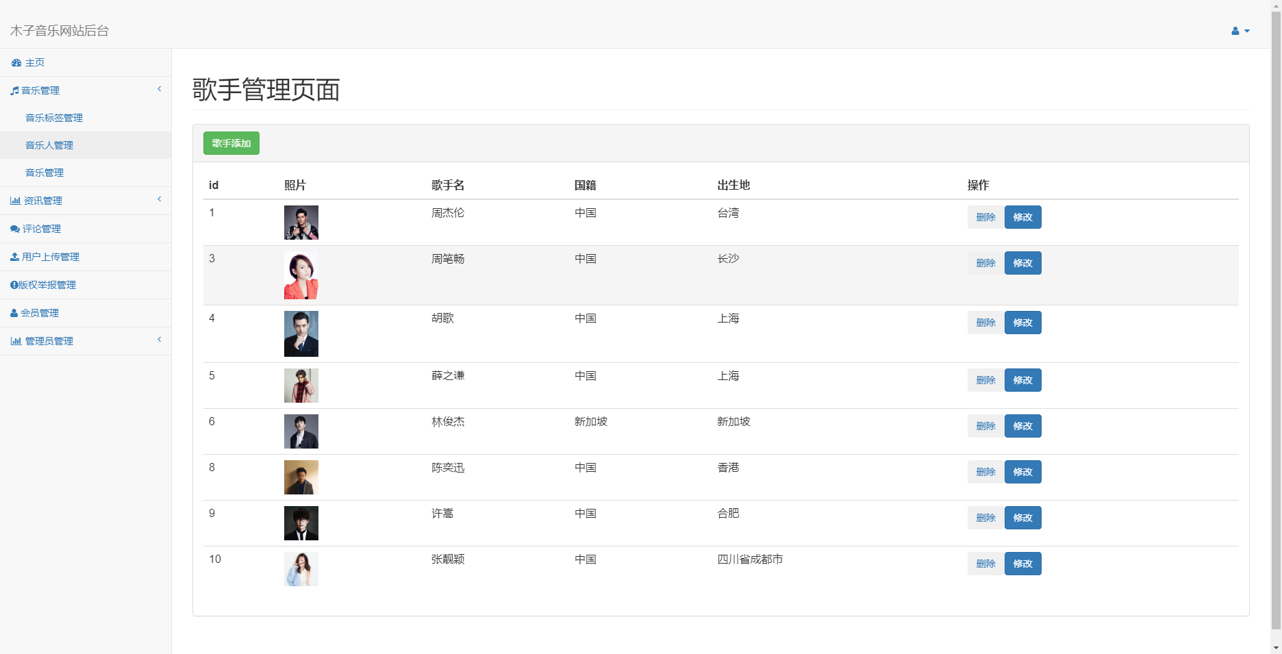Expand the 管理员管理 chevron arrow

point(160,340)
